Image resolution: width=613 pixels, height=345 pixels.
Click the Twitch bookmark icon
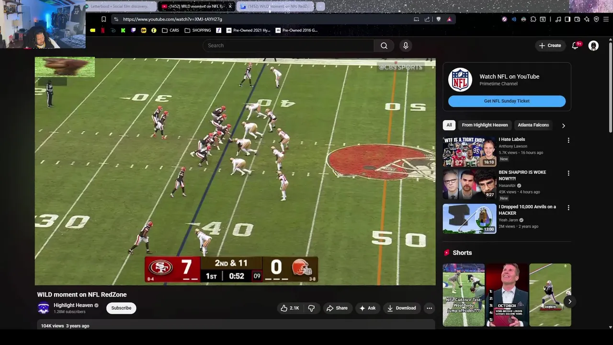[x=133, y=30]
